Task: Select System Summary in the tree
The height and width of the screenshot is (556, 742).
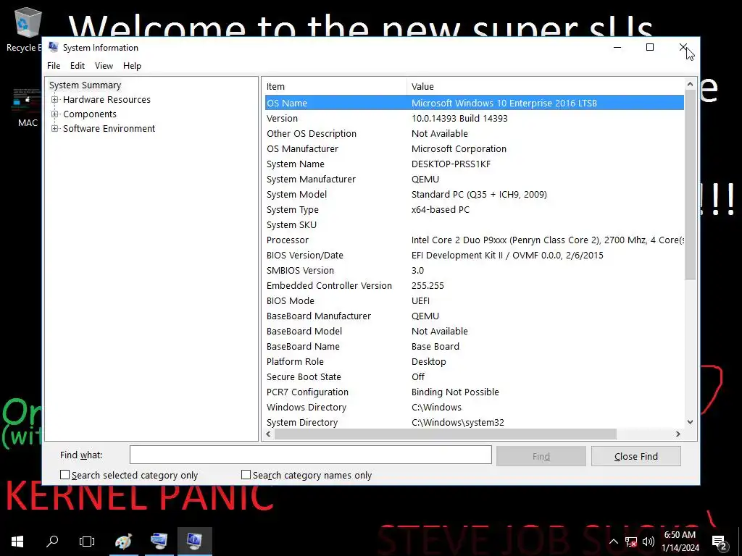Action: coord(86,85)
